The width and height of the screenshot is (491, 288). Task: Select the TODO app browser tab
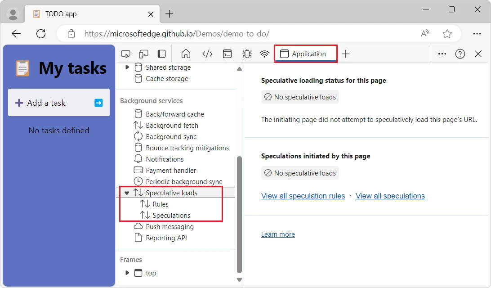pyautogui.click(x=92, y=14)
